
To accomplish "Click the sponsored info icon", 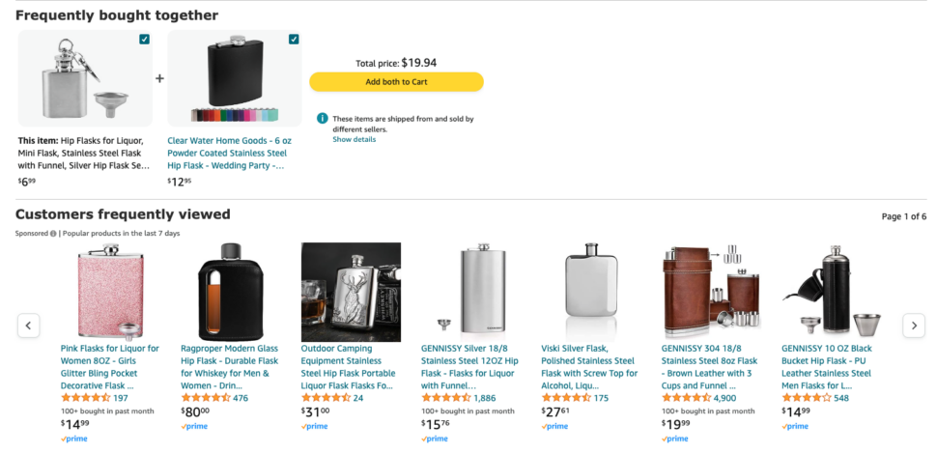I will 53,234.
